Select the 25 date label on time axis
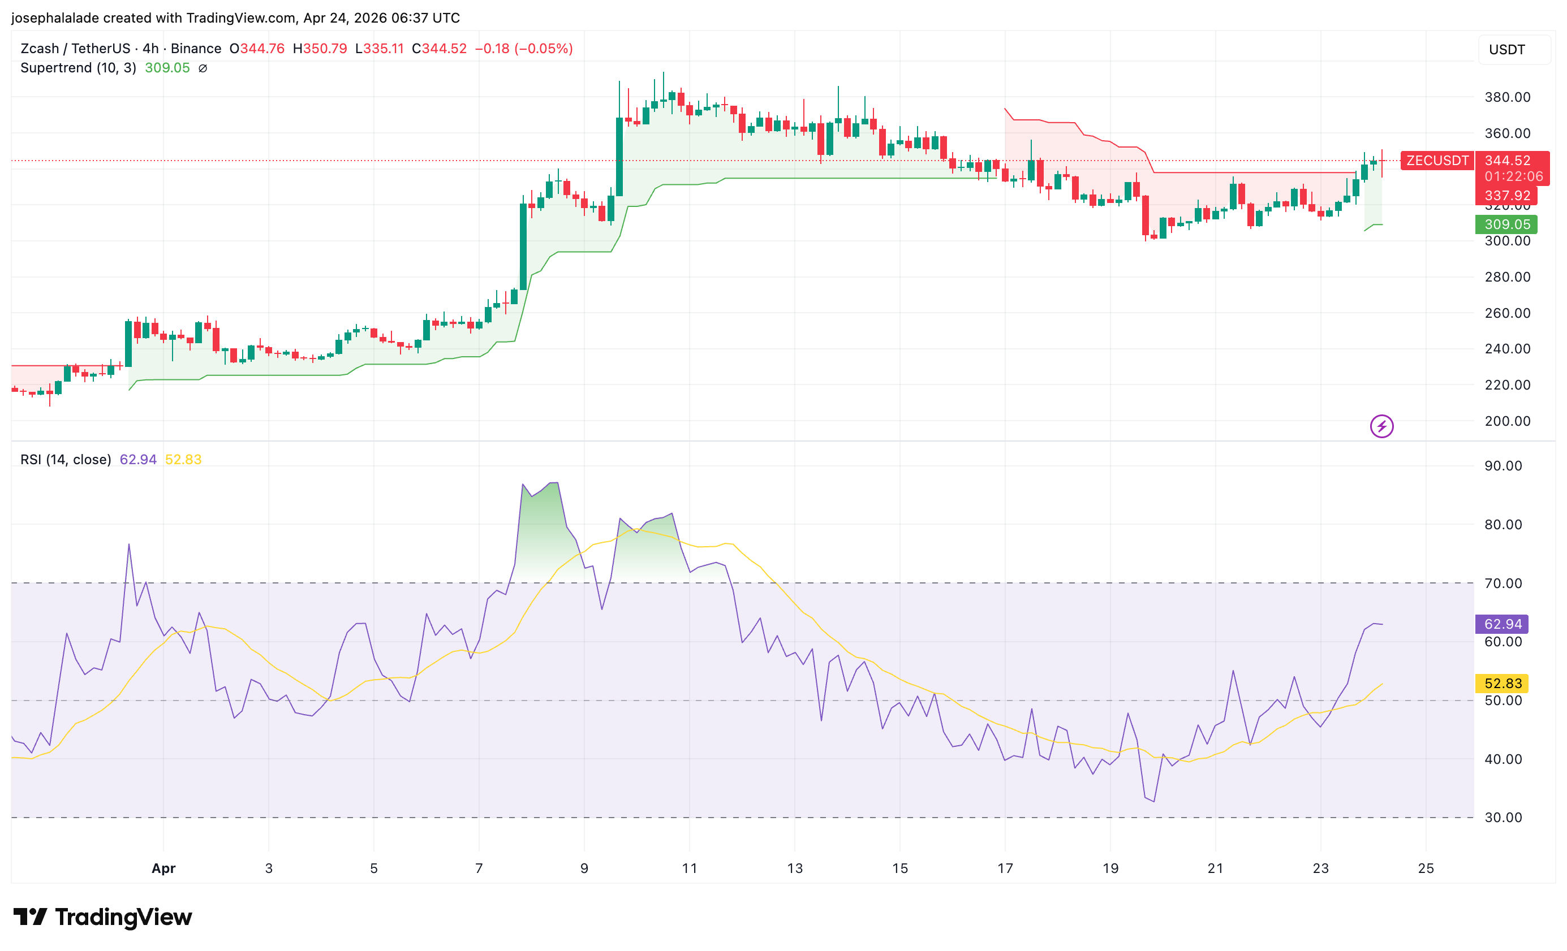1567x951 pixels. tap(1426, 868)
